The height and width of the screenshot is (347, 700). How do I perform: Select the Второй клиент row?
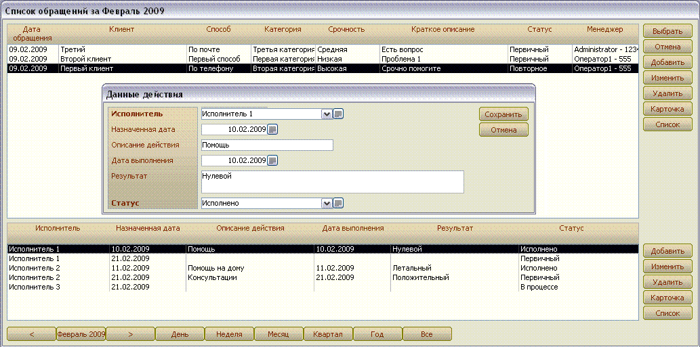(323, 59)
